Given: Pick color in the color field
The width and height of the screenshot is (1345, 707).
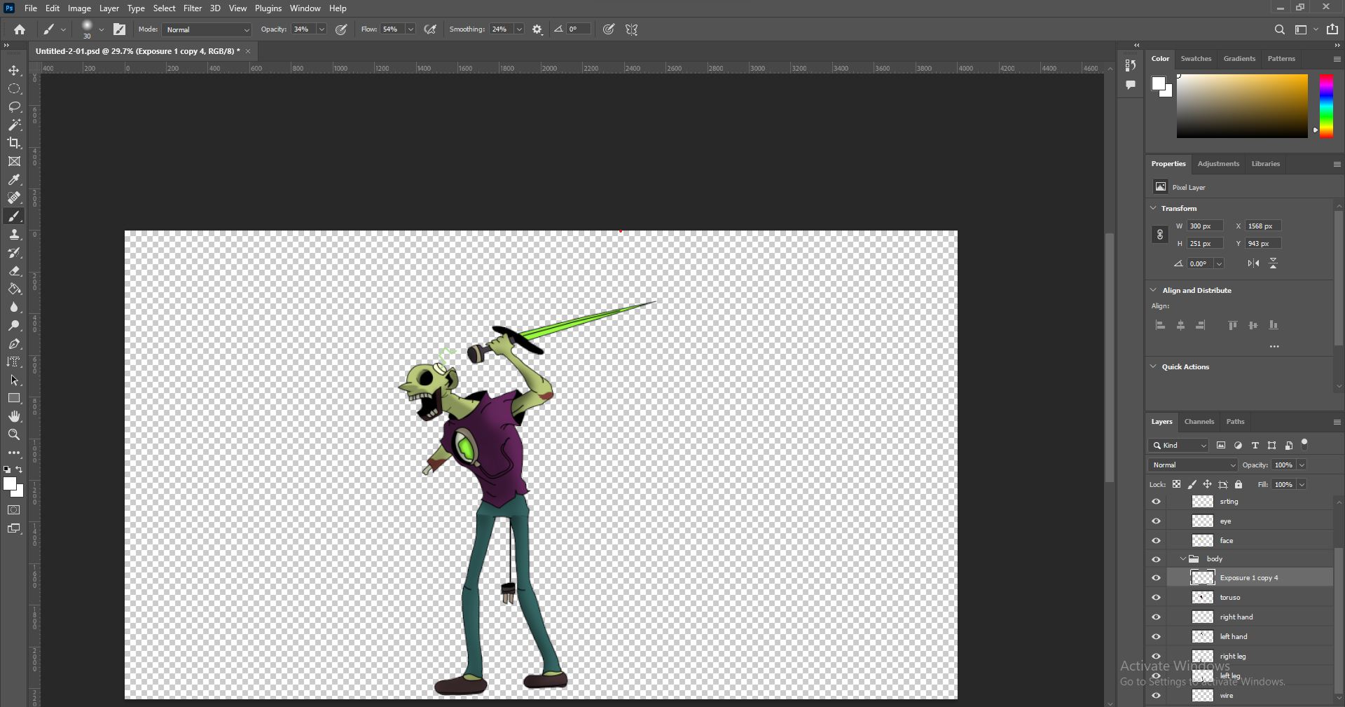Looking at the screenshot, I should [1242, 106].
